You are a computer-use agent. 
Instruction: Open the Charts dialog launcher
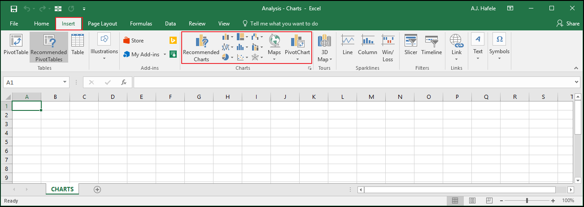309,68
